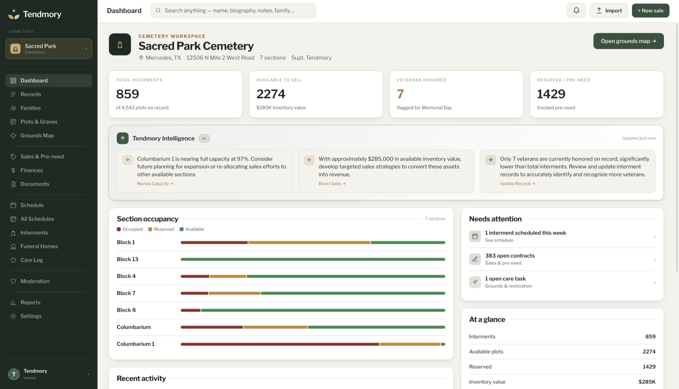This screenshot has height=389, width=679.
Task: Click the All Schedules calendar icon
Action: point(13,219)
